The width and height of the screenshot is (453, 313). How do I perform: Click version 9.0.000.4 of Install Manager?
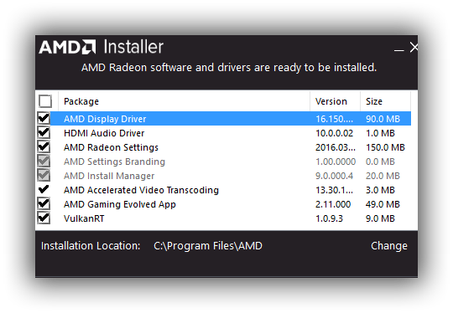(x=334, y=176)
